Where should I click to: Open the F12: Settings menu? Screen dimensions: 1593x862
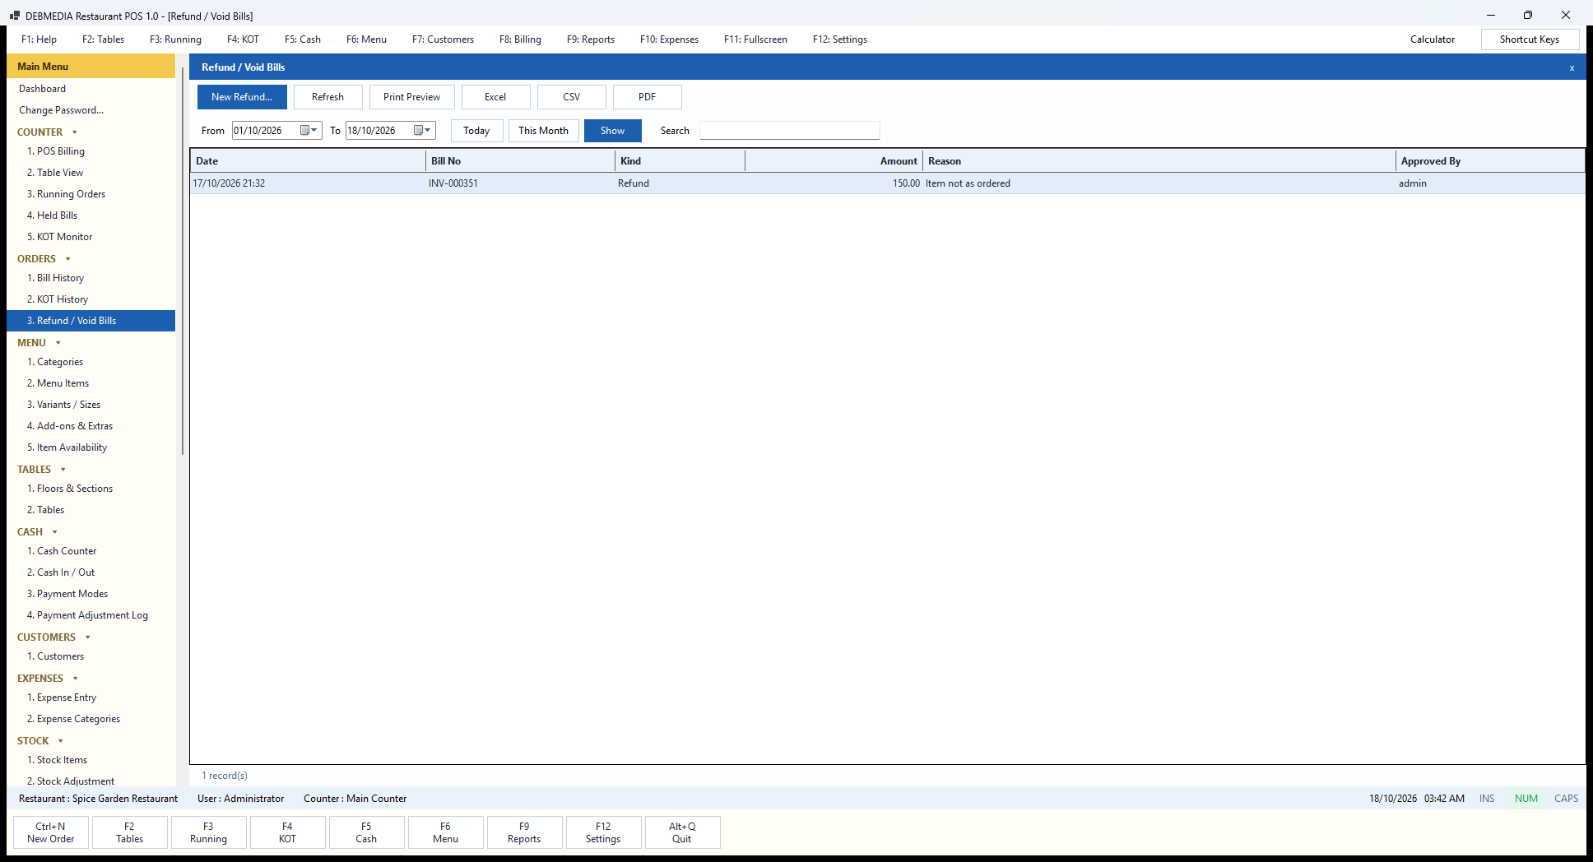click(x=840, y=39)
